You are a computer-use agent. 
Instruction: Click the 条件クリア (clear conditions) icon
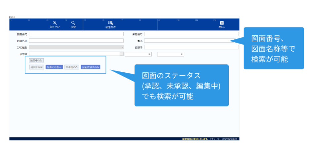point(55,23)
